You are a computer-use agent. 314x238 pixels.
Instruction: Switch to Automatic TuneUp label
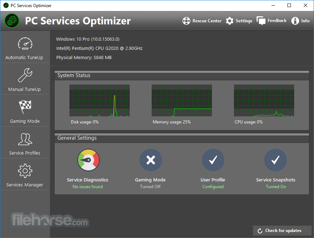(x=24, y=58)
